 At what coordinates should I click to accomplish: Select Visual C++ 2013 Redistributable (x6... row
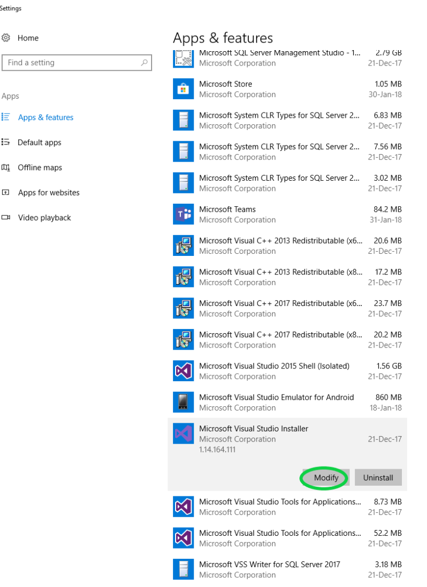[x=287, y=246]
